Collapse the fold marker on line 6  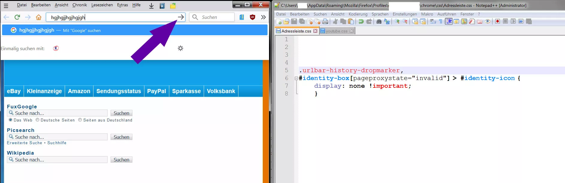coord(296,78)
